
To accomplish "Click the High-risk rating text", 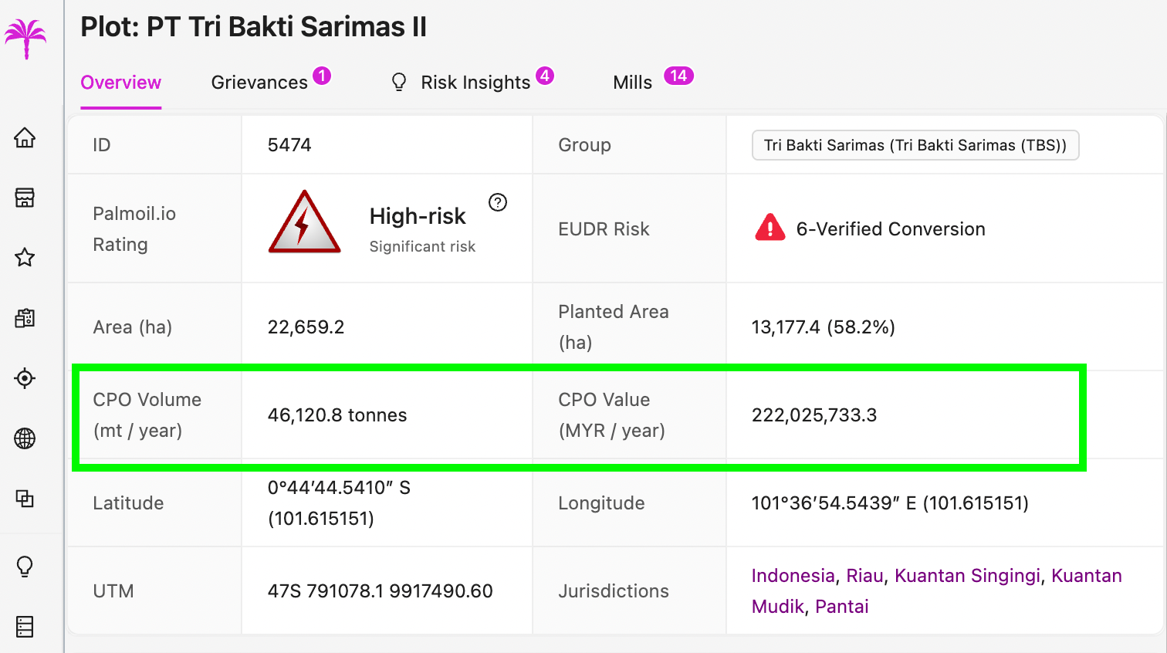I will coord(418,216).
